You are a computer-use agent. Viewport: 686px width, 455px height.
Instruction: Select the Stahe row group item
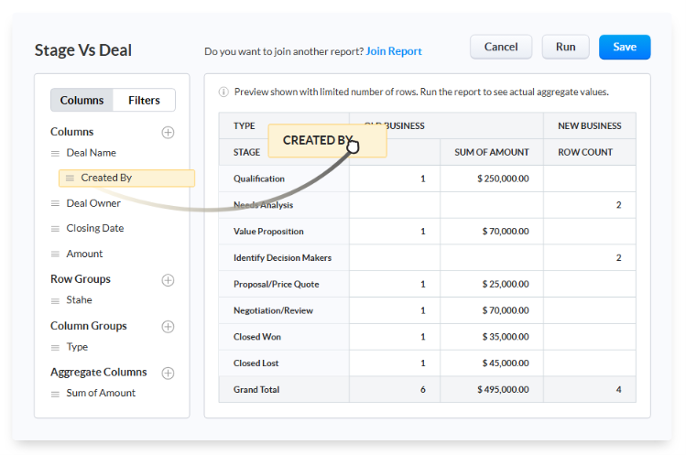coord(79,299)
